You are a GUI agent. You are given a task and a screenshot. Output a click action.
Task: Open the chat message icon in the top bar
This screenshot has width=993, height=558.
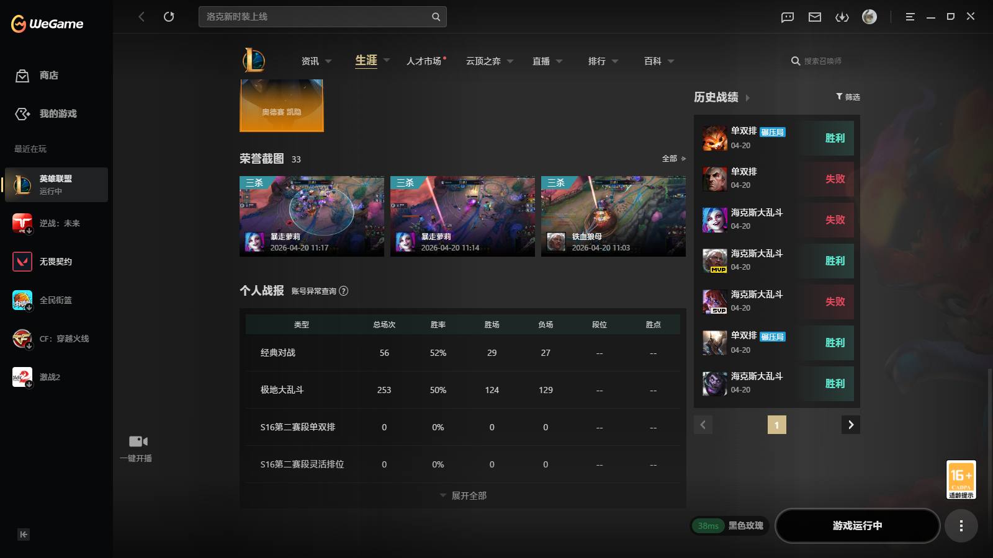tap(788, 17)
